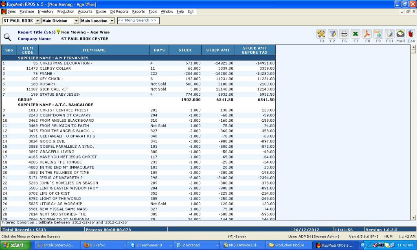Click the Exit menu entry
The image size is (417, 250).
(x=190, y=11)
